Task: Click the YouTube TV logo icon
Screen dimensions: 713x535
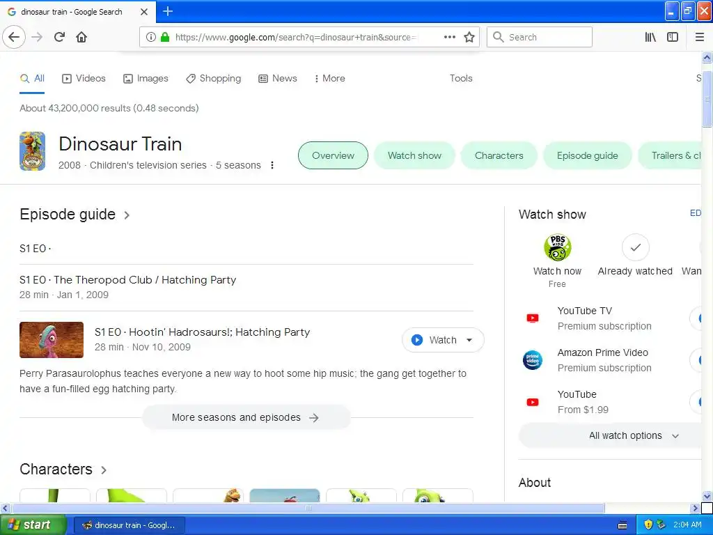Action: [533, 318]
